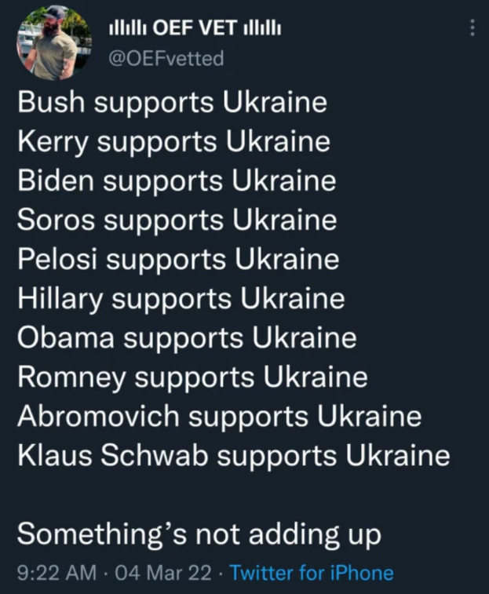Select the 'Pelosi supports Ukraine' text
Viewport: 489px width, 594px height.
178,260
